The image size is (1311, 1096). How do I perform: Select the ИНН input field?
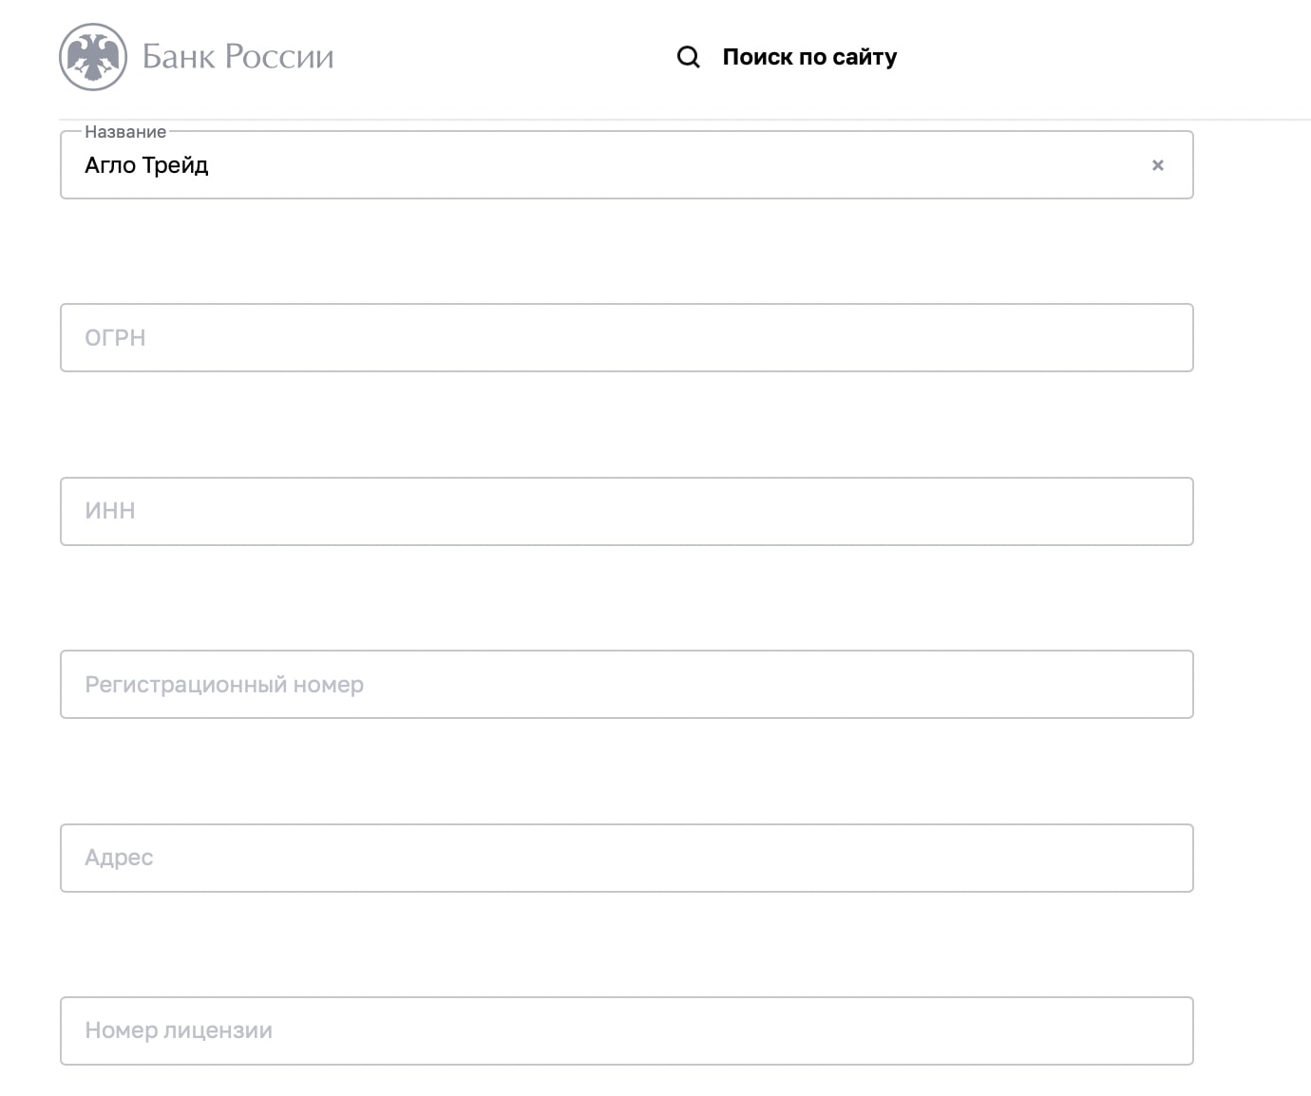click(x=627, y=511)
